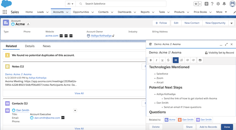The height and width of the screenshot is (130, 236).
Task: Expand the Leads tab dropdown chevron
Action: [47, 12]
